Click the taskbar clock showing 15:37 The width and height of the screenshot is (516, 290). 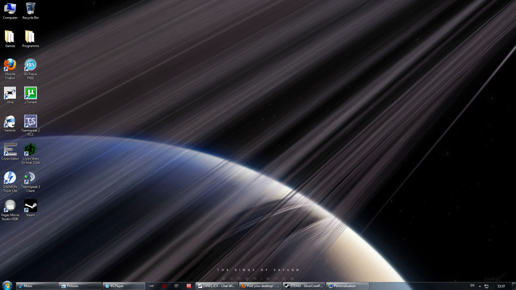coord(501,286)
